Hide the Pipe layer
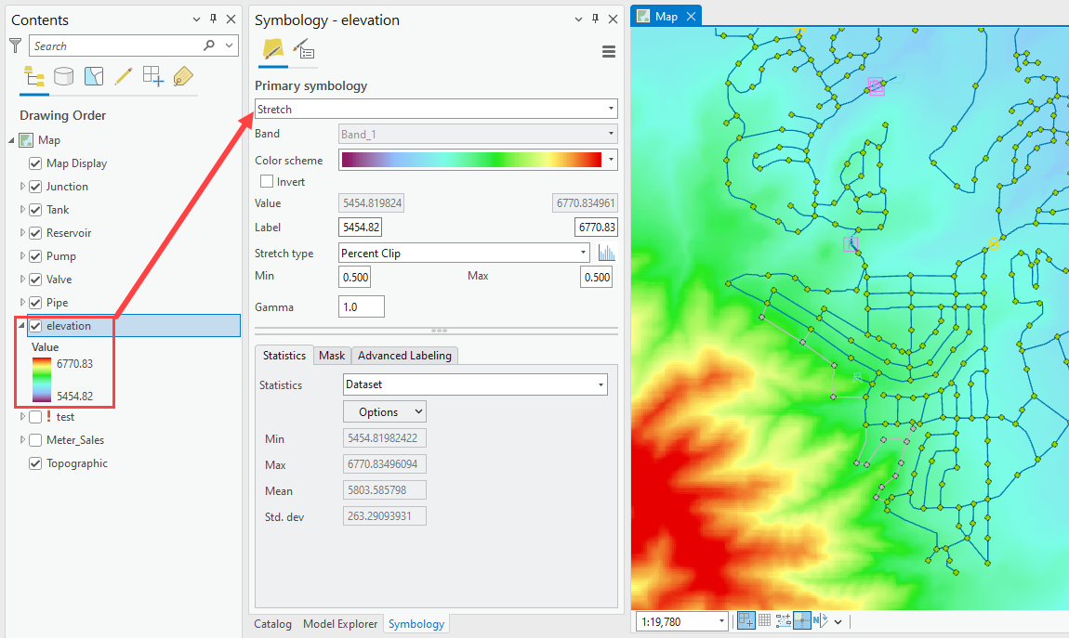 pyautogui.click(x=35, y=303)
